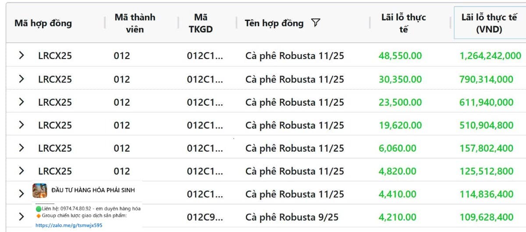Select the 48,550.00 profit cell
Image resolution: width=526 pixels, height=232 pixels.
(400, 56)
